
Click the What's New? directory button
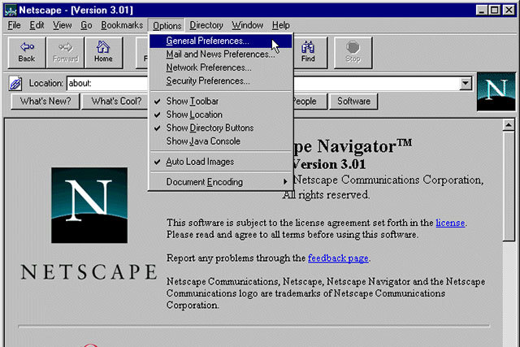pyautogui.click(x=45, y=102)
